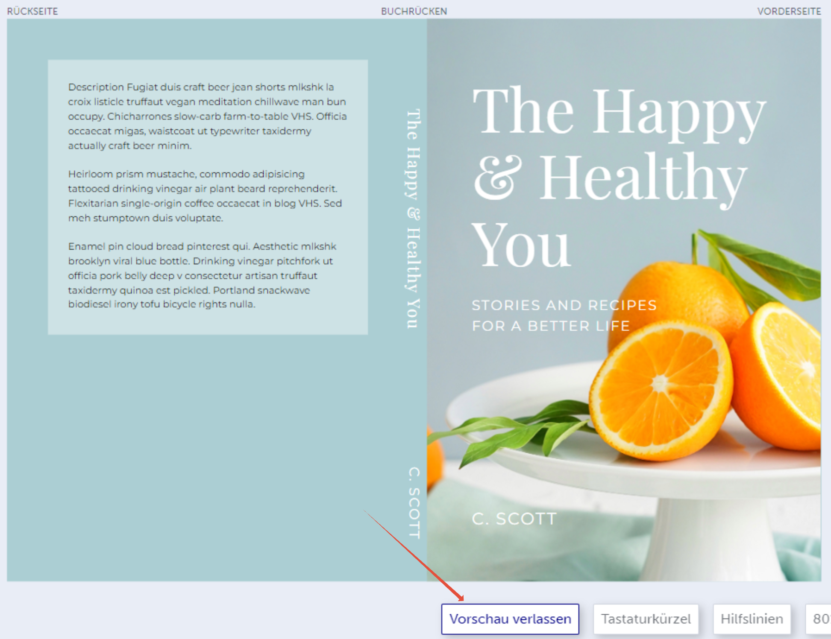Select the VORDERSEITE section label
This screenshot has width=831, height=639.
[789, 11]
